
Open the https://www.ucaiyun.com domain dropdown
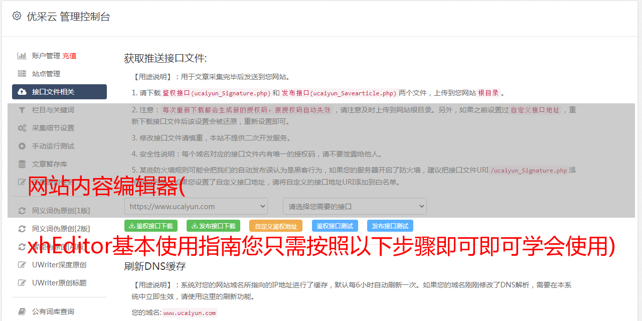(x=196, y=206)
